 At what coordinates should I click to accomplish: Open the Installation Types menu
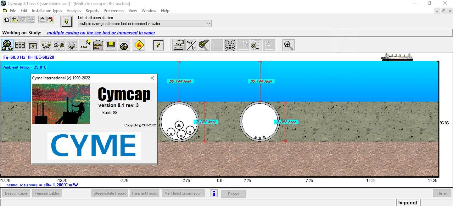(47, 11)
